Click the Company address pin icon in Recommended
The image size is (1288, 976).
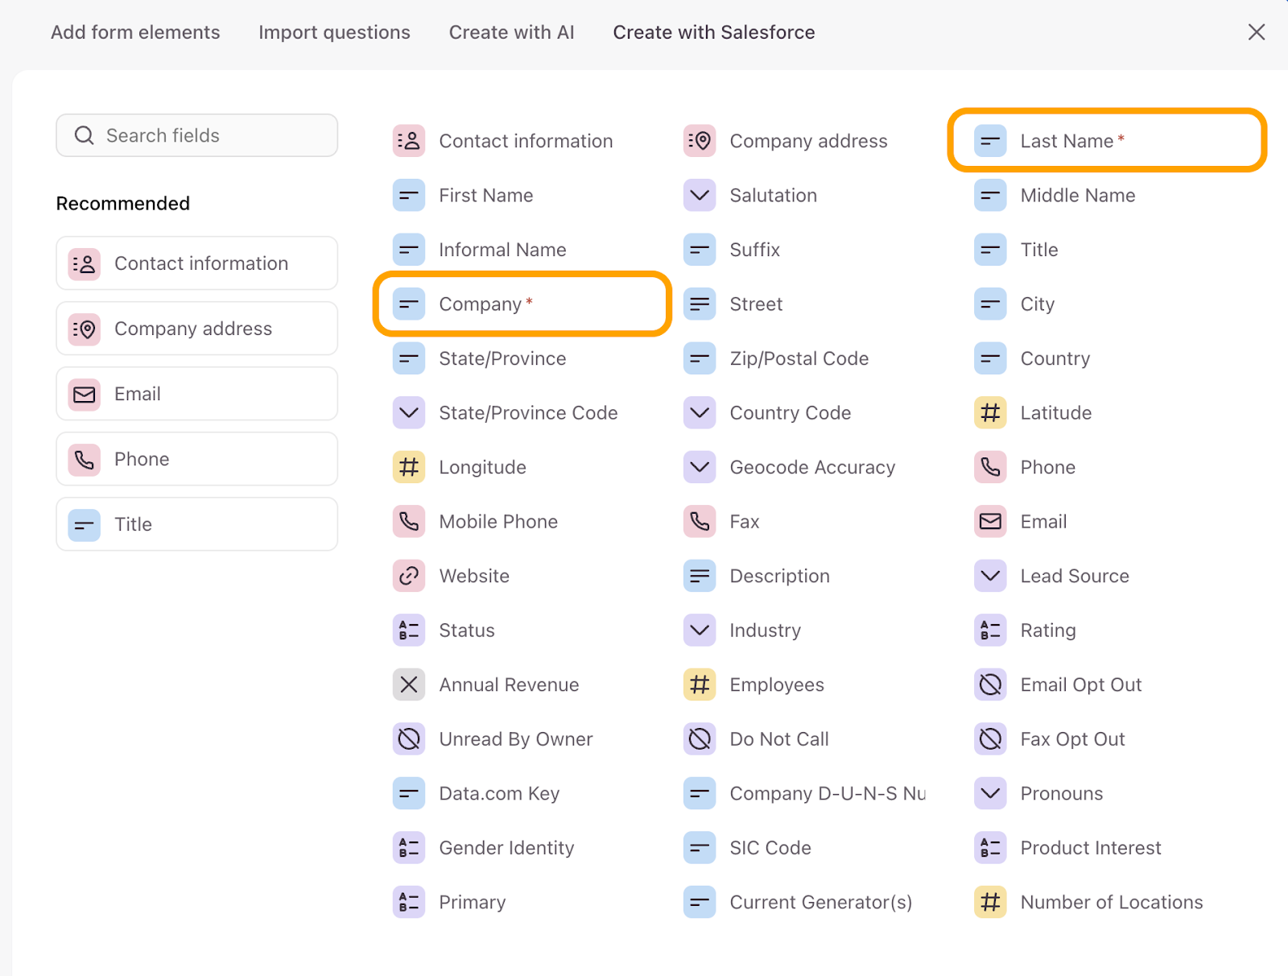[84, 329]
